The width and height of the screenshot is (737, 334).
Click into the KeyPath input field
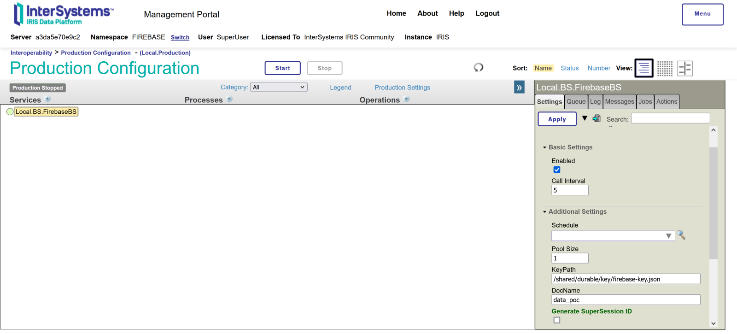pyautogui.click(x=626, y=279)
